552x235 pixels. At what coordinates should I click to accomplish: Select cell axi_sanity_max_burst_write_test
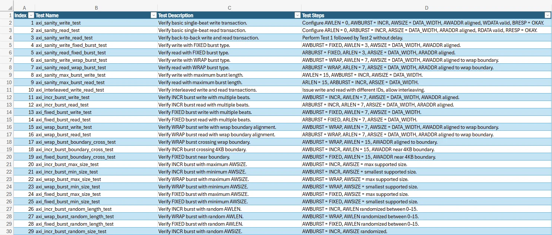(96, 75)
